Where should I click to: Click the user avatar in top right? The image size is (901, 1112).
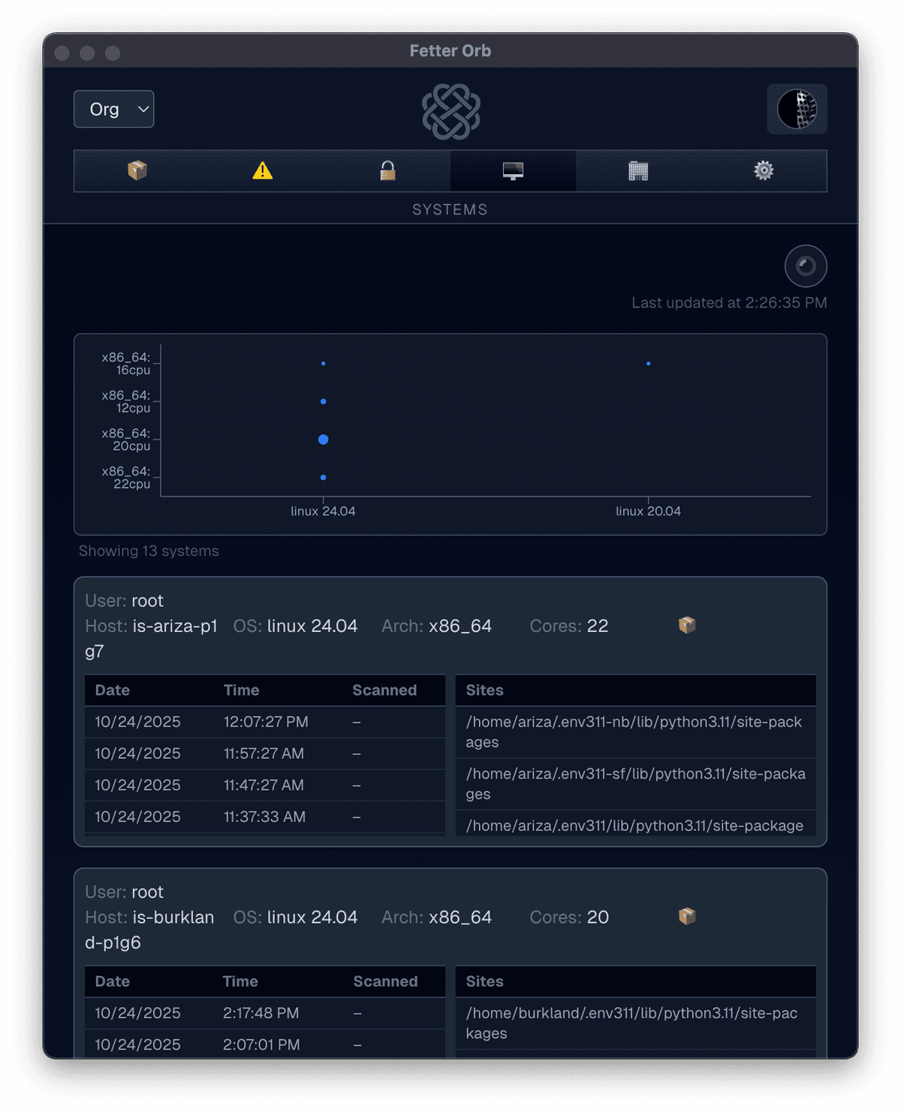pyautogui.click(x=797, y=109)
